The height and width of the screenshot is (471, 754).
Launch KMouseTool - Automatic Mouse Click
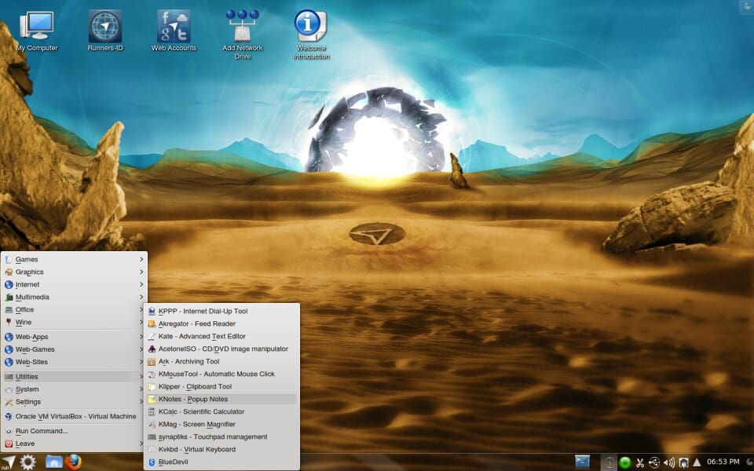221,374
